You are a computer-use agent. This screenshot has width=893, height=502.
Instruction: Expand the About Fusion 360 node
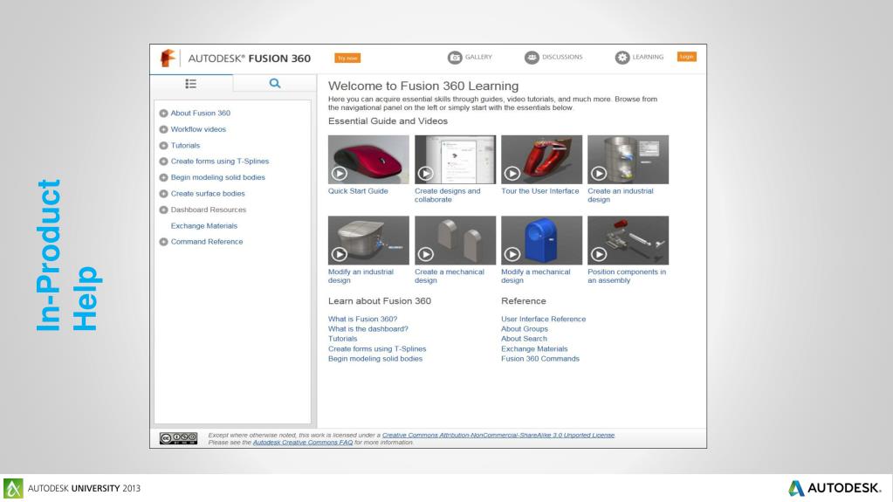[x=163, y=113]
